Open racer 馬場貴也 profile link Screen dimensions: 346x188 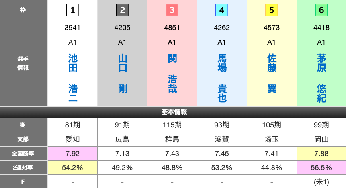tap(222, 78)
